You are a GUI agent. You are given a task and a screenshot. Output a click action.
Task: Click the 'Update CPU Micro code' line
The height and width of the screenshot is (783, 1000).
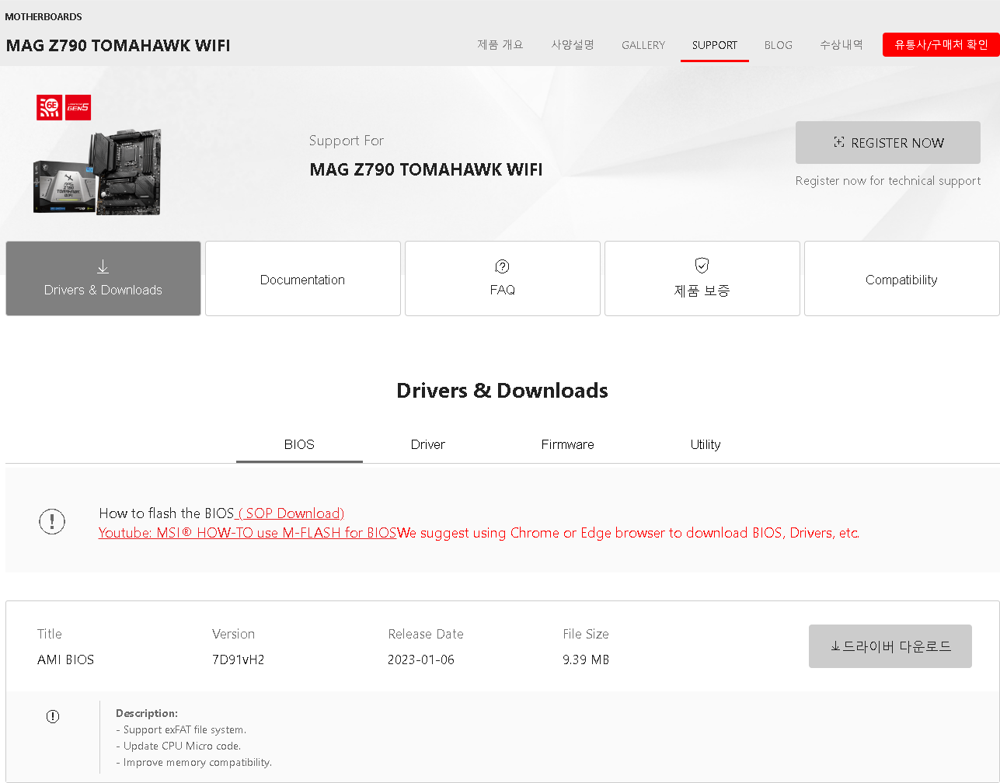[x=179, y=746]
